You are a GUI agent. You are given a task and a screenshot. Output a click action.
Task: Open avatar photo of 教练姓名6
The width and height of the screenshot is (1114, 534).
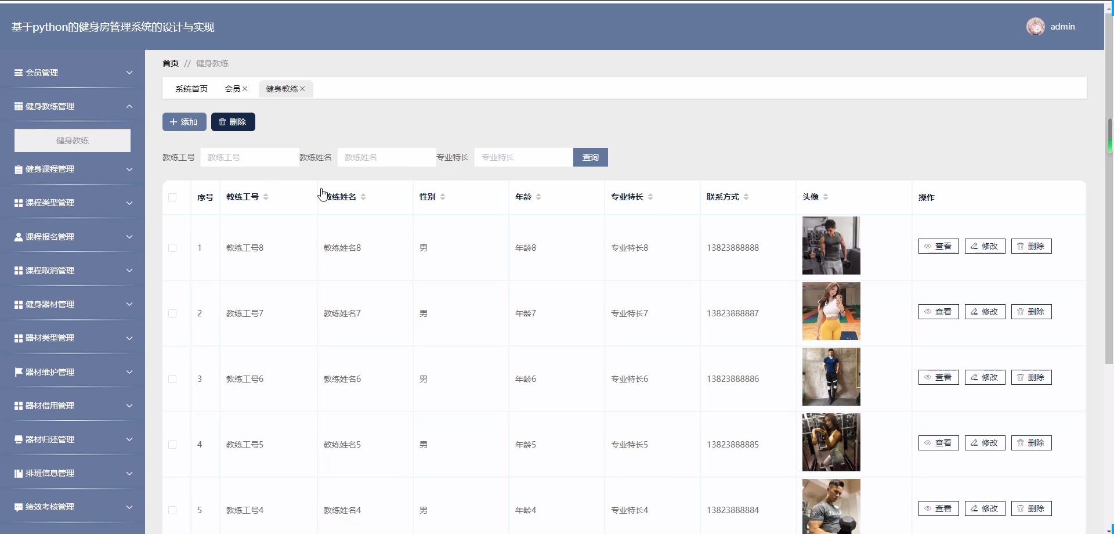point(831,377)
